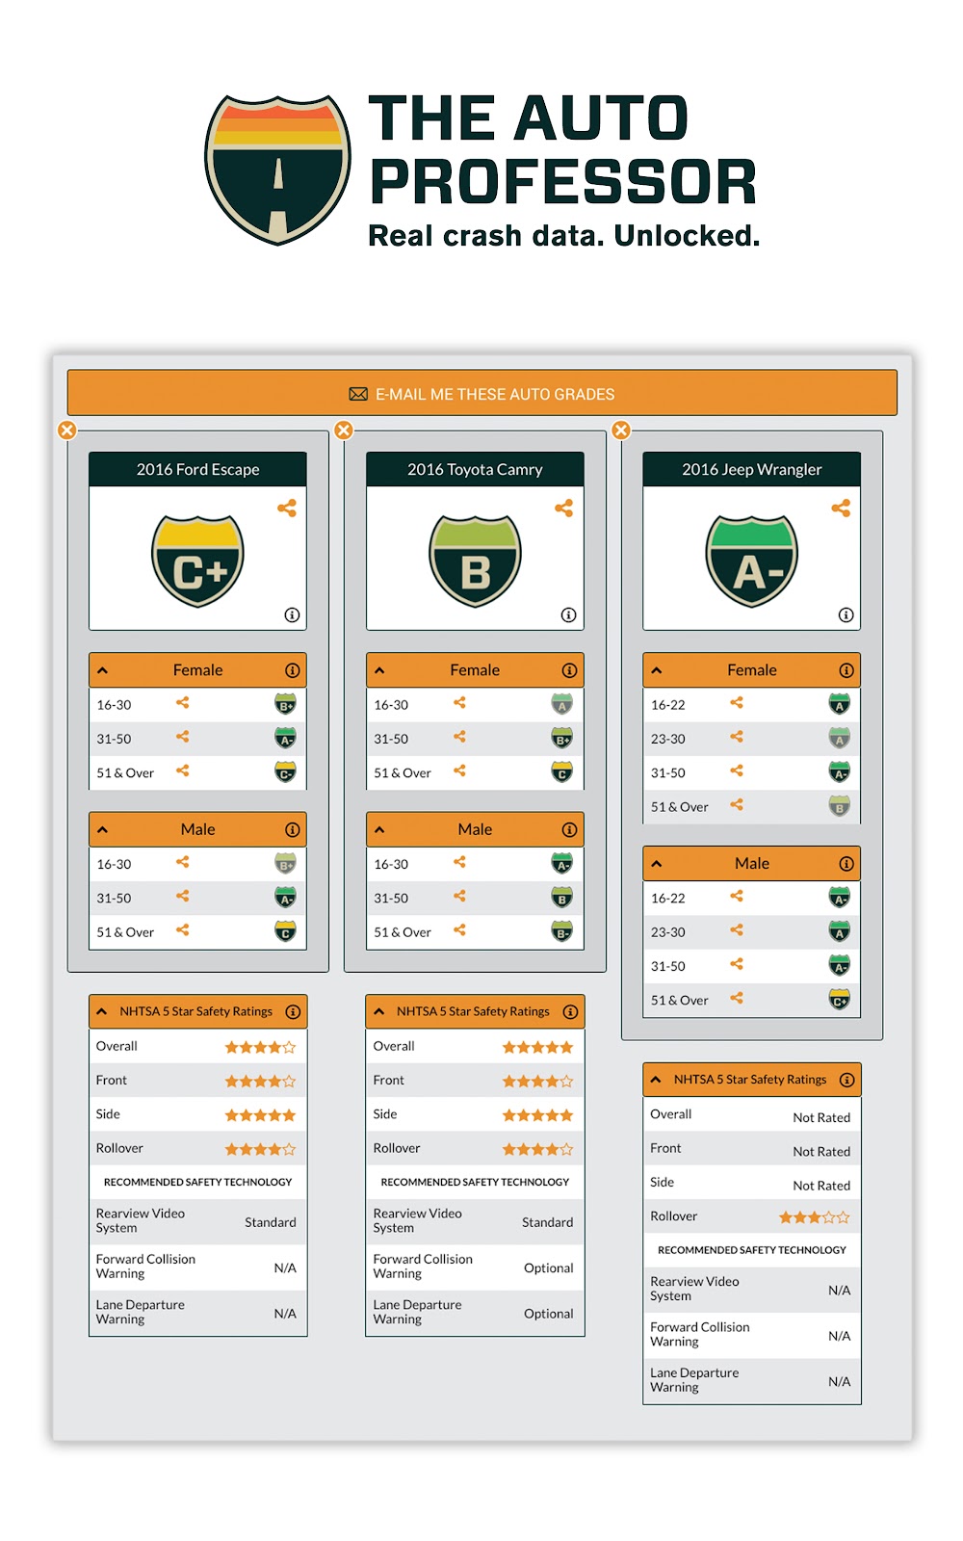Click Ford Escape Overall star rating
963x1541 pixels.
[260, 1047]
